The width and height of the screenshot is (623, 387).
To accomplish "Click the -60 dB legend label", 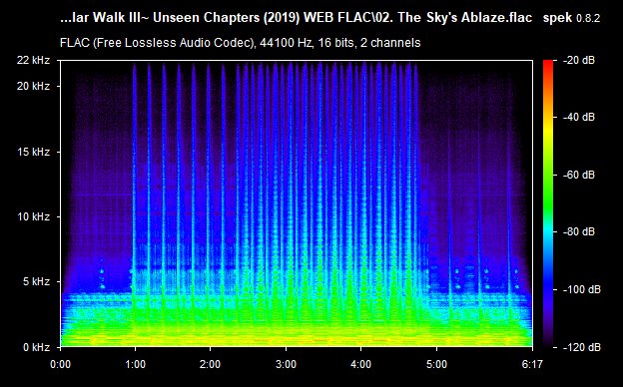I will [x=578, y=175].
